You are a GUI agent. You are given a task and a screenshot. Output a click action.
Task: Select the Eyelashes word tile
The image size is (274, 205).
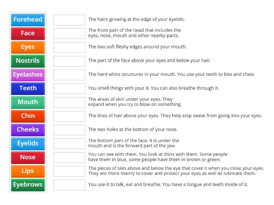coord(27,74)
